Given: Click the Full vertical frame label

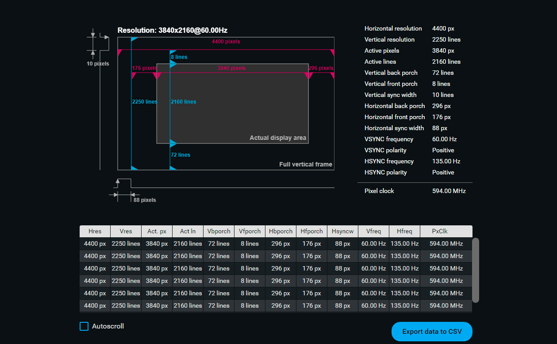Looking at the screenshot, I should coord(305,164).
